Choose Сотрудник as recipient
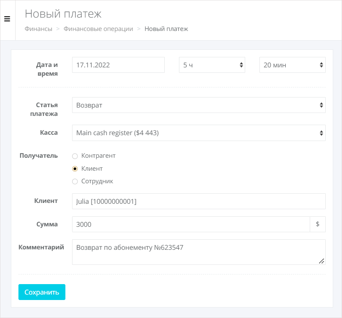Viewport: 342px width, 318px height. pyautogui.click(x=75, y=182)
